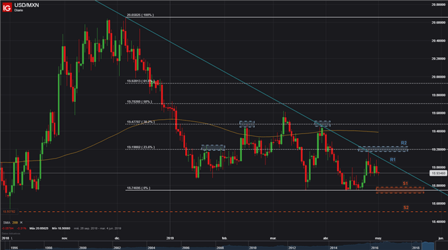Click the 2019 date axis label

click(170, 238)
